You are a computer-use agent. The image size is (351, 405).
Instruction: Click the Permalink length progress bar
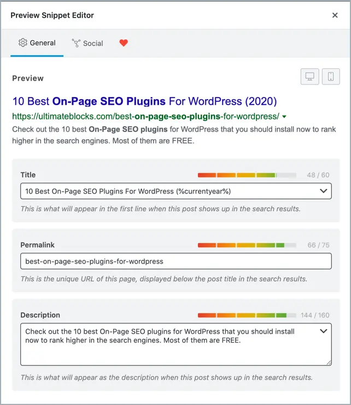[x=247, y=245]
